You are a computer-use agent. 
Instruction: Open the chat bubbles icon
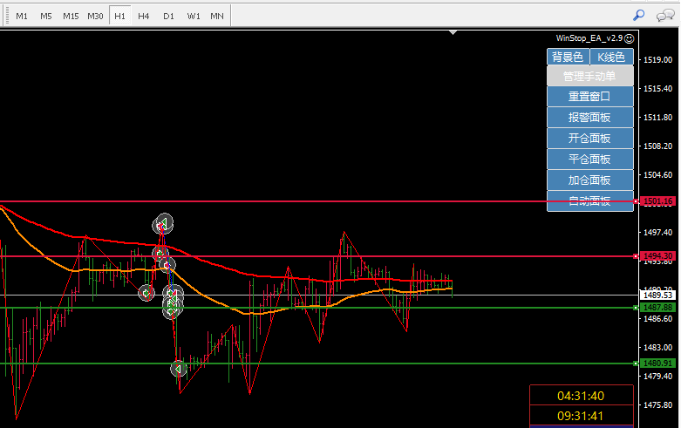point(665,16)
